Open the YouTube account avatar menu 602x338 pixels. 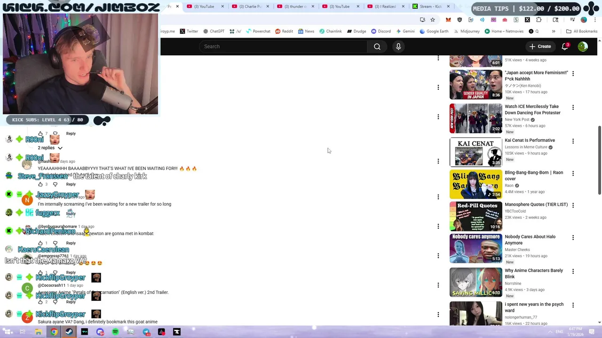(583, 46)
